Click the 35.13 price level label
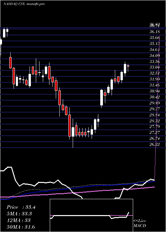 [154, 44]
